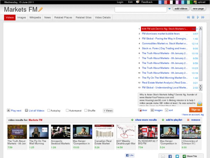Open the Related Places tab

coord(63,17)
